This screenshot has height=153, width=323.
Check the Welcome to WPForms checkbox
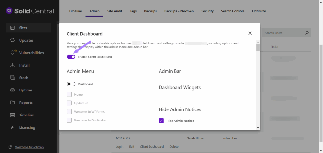point(69,111)
